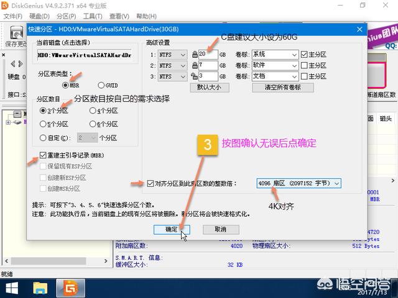
Task: Click the 512 Bytes physical sector value
Action: tap(366, 246)
